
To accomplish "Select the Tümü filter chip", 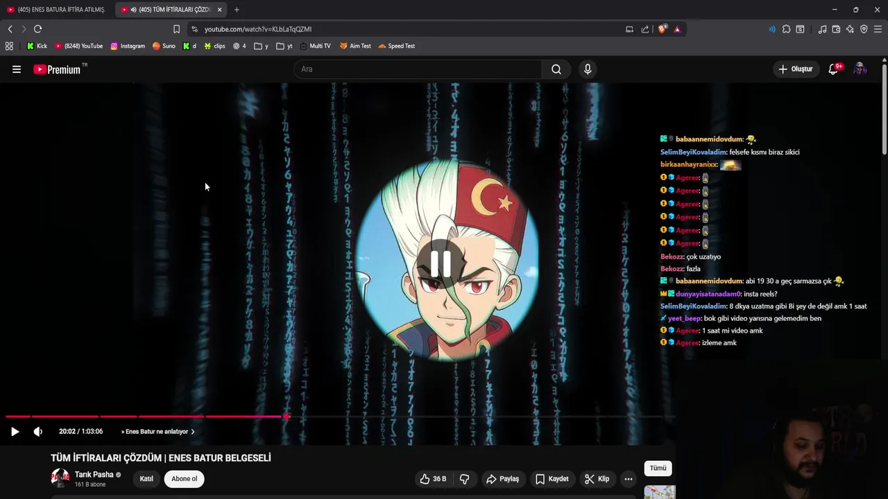I will click(658, 469).
